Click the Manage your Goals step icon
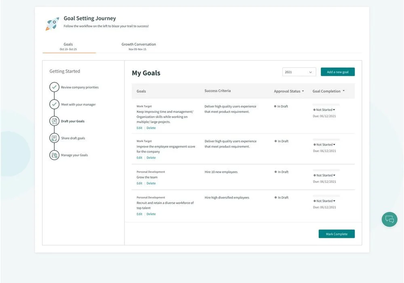The image size is (404, 283). [54, 155]
